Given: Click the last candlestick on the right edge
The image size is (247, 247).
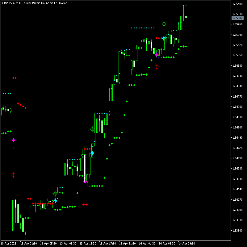Looking at the screenshot, I should [x=186, y=17].
